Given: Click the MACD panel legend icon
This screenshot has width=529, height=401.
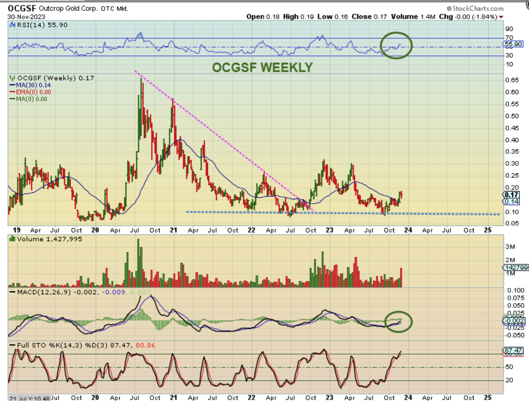Looking at the screenshot, I should coord(11,292).
